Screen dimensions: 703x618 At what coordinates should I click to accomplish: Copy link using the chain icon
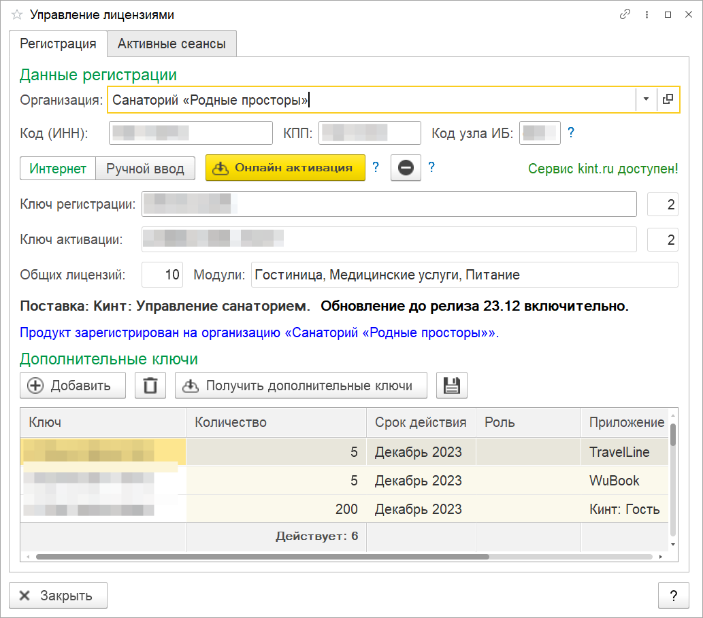coord(625,14)
